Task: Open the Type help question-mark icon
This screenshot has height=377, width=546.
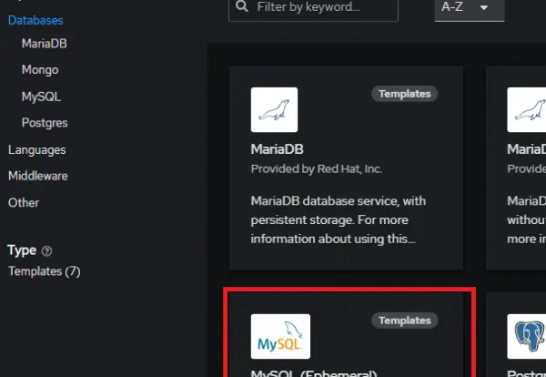Action: coord(46,250)
